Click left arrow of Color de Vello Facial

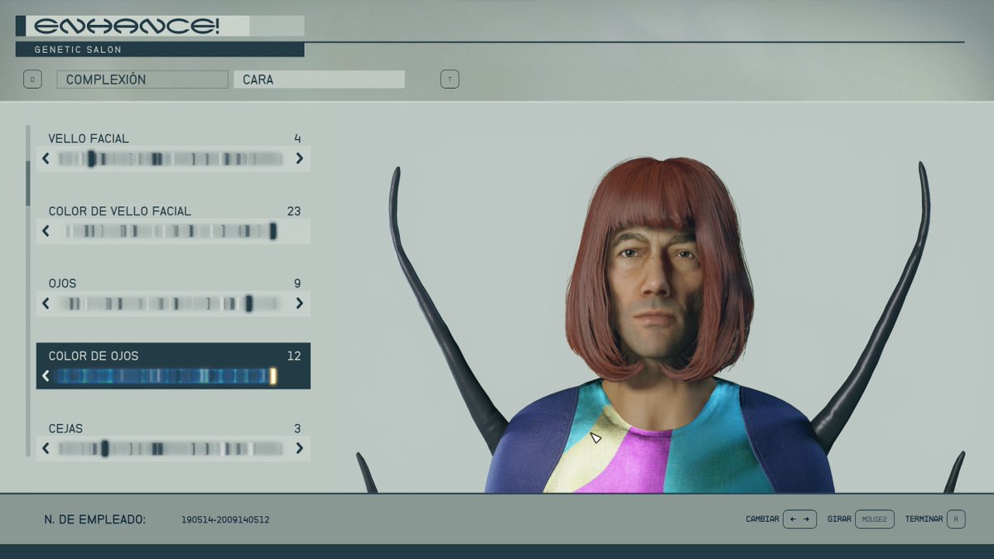[x=46, y=231]
